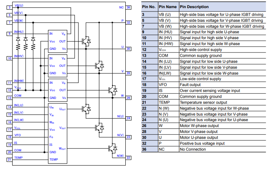Click pin box 18 beside VFO in the diagram

9,137
